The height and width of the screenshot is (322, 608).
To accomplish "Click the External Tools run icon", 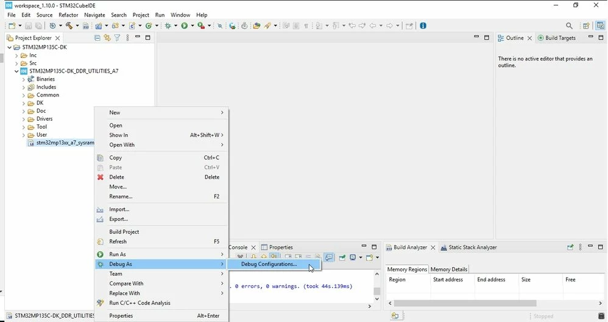I will (201, 26).
